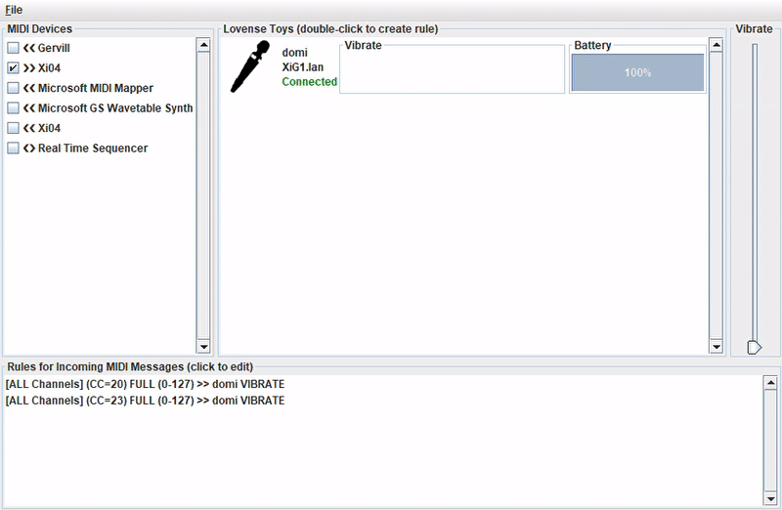The width and height of the screenshot is (782, 510).
Task: Click the domi toy name
Action: pos(295,53)
